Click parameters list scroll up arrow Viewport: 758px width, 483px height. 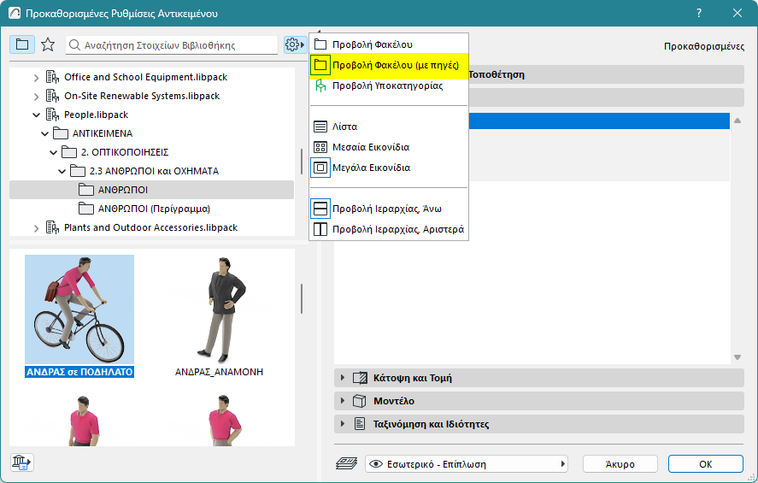coord(737,121)
